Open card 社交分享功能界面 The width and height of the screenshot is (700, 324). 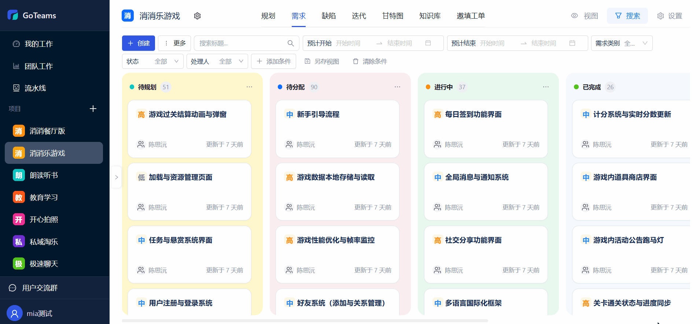pyautogui.click(x=486, y=255)
